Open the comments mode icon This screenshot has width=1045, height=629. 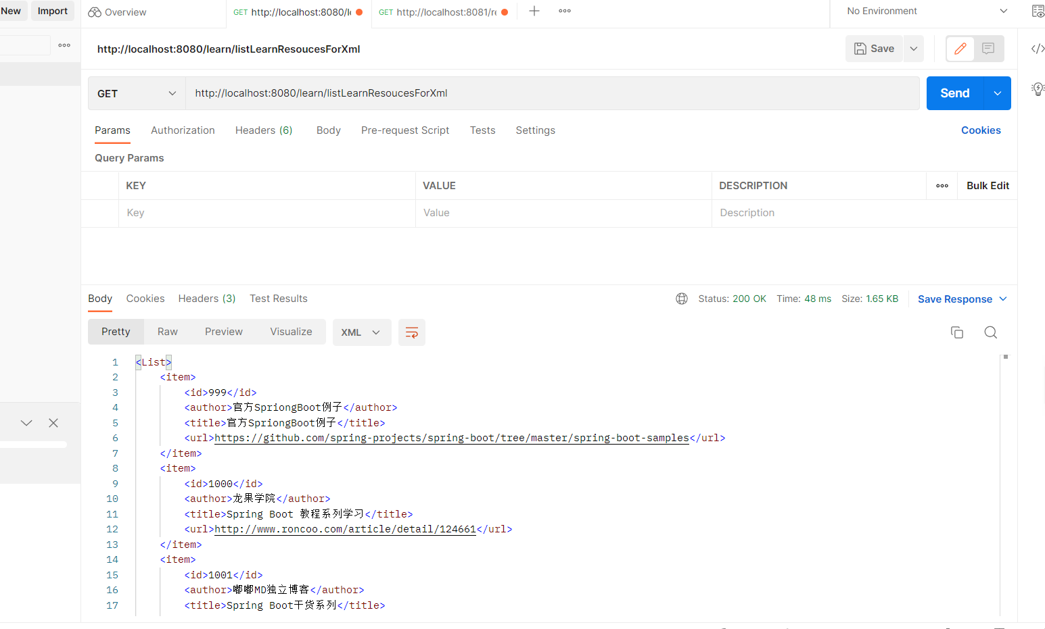tap(988, 49)
